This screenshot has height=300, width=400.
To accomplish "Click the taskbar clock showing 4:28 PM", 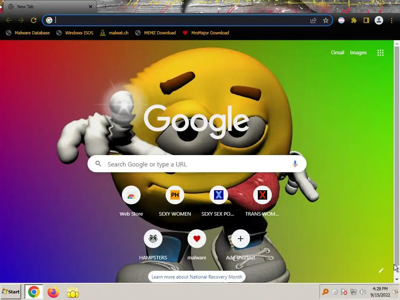I will (x=380, y=292).
